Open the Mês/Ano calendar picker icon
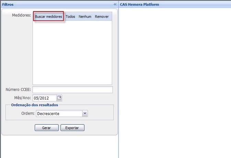Image resolution: width=231 pixels, height=158 pixels. coord(59,98)
